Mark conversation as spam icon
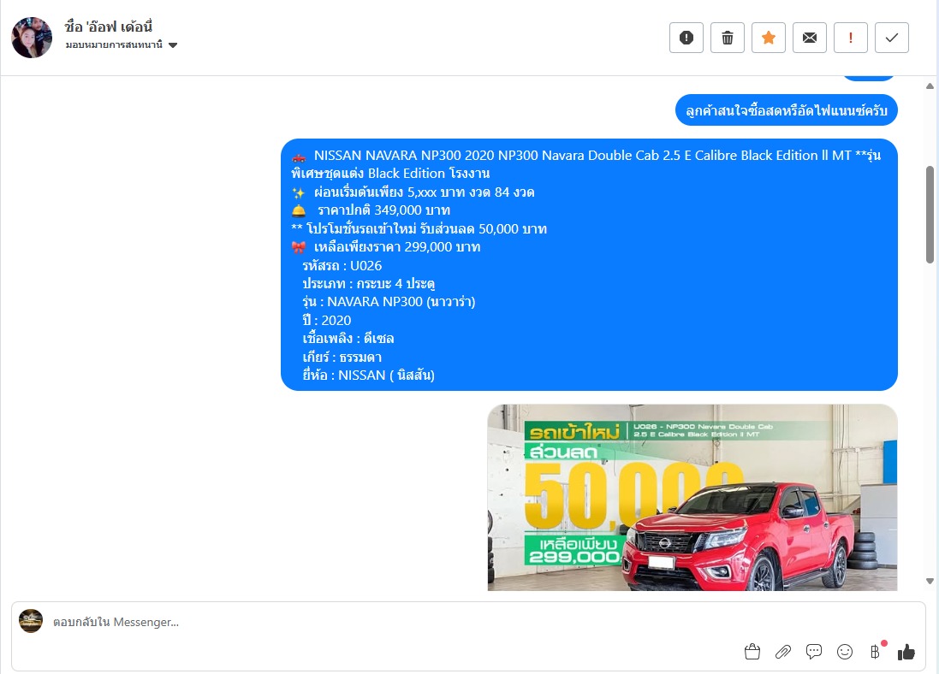This screenshot has width=939, height=674. pos(686,38)
